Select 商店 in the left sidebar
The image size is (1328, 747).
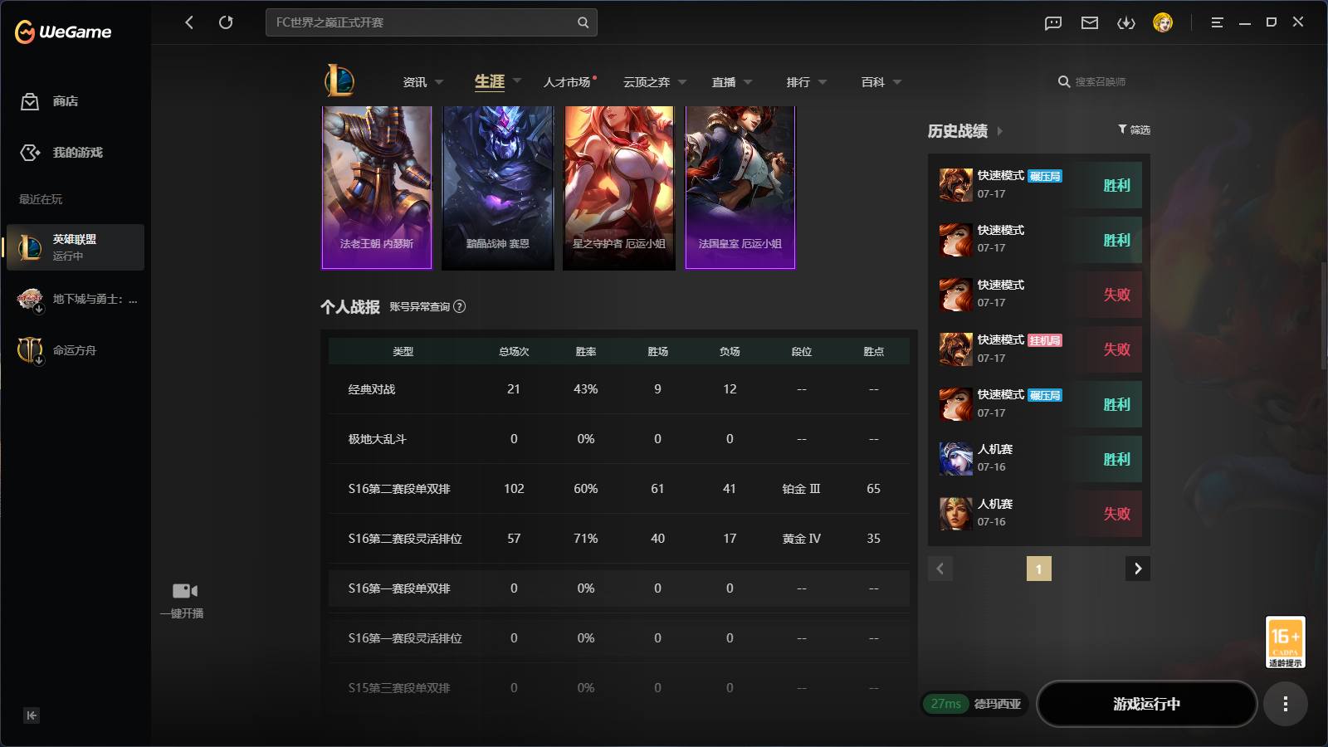click(66, 101)
